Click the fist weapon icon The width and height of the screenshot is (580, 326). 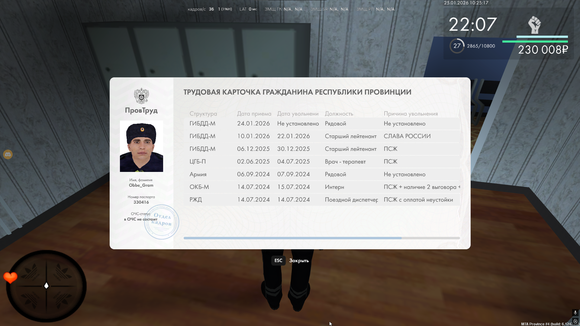534,25
